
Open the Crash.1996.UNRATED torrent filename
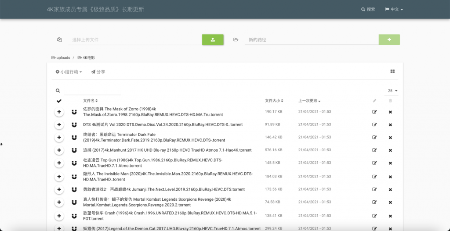pyautogui.click(x=170, y=216)
